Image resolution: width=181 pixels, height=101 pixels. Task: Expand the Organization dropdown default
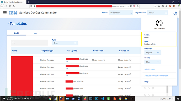point(157,13)
